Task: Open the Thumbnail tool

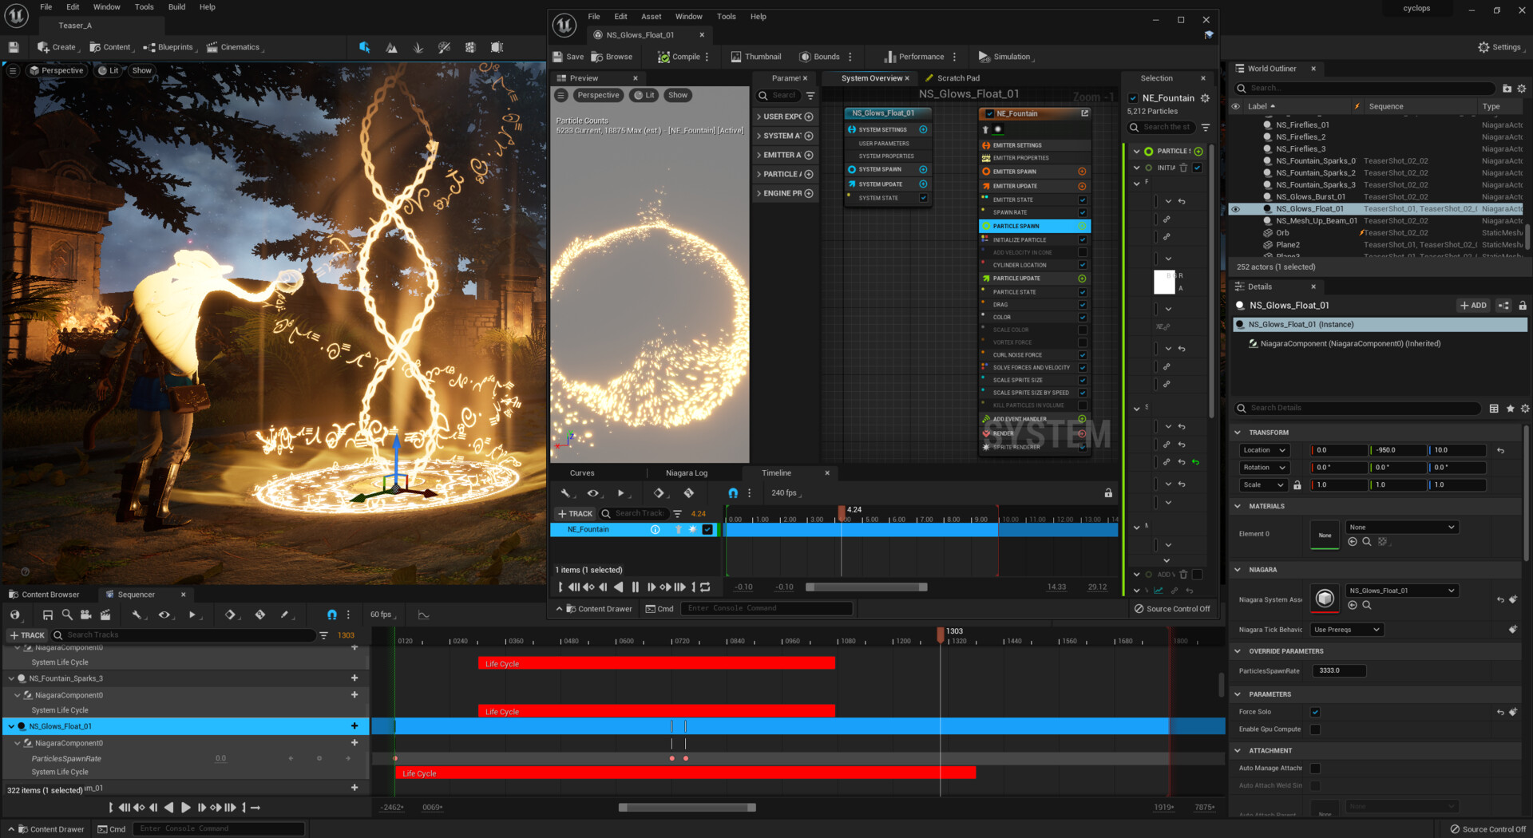Action: click(755, 57)
